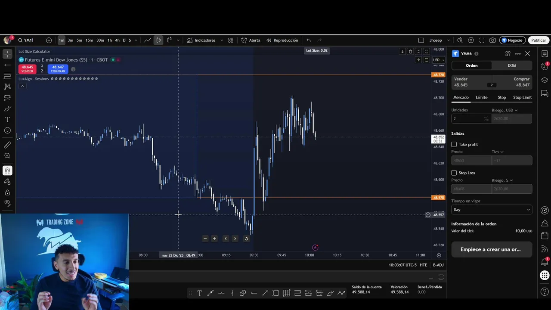Open the quick search icon in top bar
Viewport: 551px width, 310px height.
(x=460, y=40)
